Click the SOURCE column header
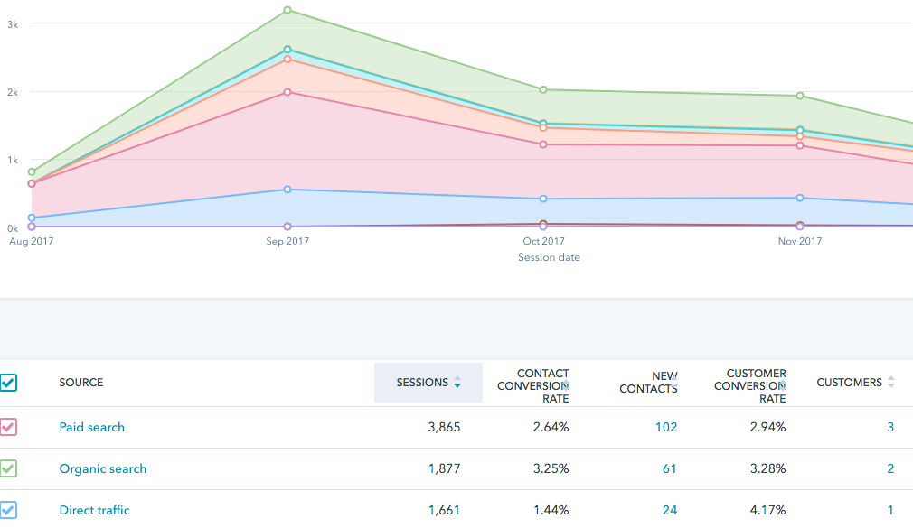Image resolution: width=913 pixels, height=528 pixels. (81, 382)
